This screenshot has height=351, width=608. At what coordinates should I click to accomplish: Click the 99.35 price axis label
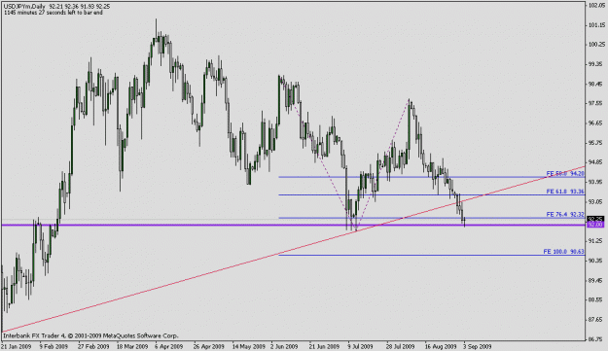coord(596,64)
